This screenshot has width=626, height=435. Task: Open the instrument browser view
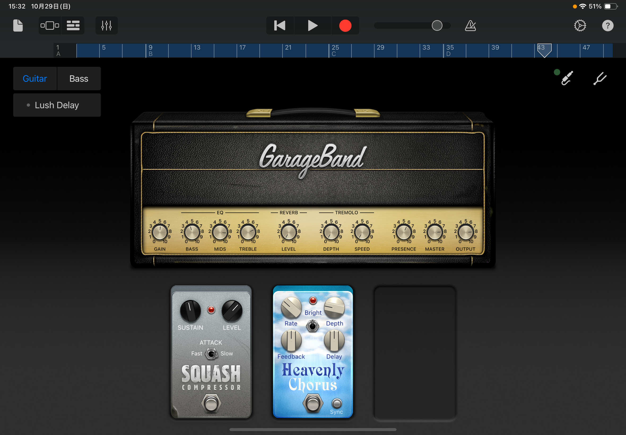coord(50,26)
